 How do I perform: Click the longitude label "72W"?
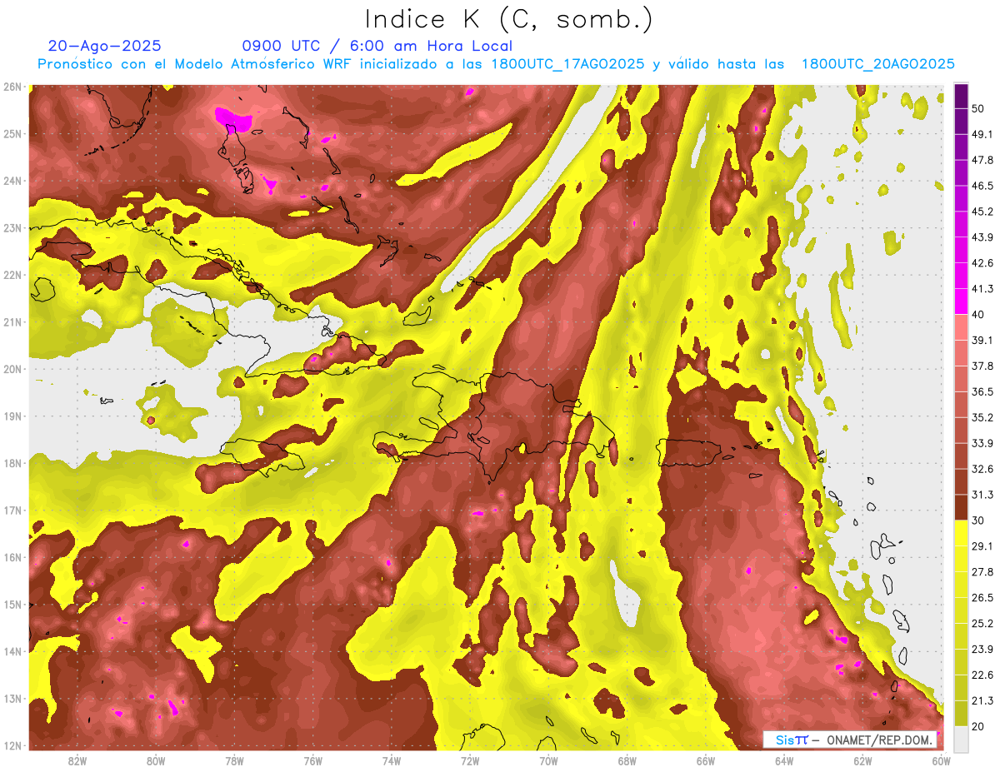pos(470,761)
